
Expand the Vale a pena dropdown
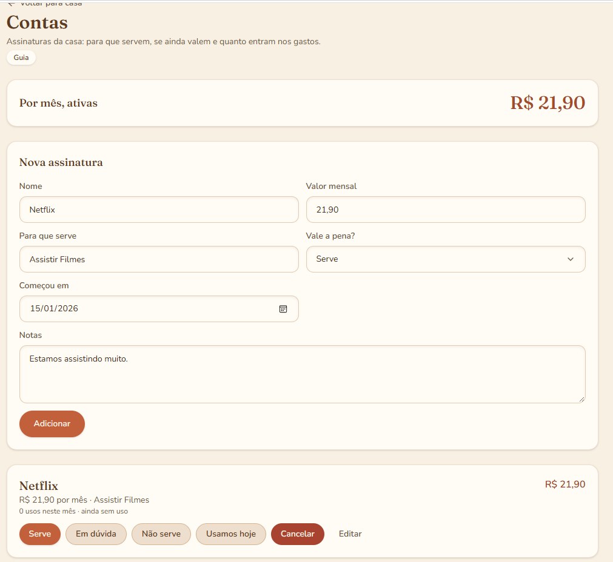pos(446,259)
